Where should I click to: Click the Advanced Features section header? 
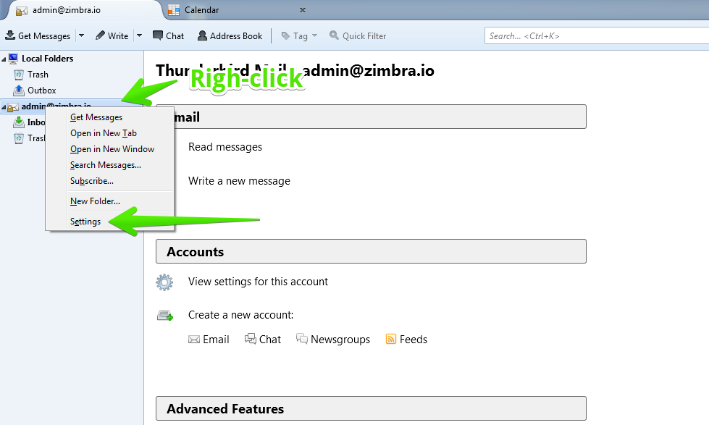point(372,409)
